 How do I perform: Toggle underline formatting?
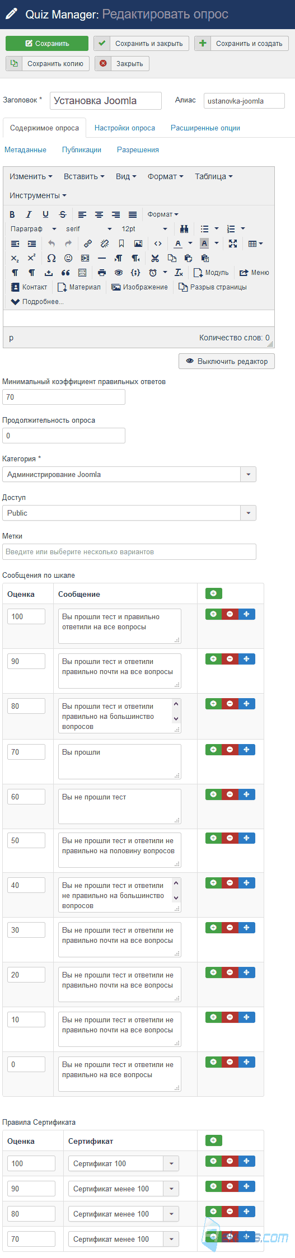pyautogui.click(x=46, y=214)
